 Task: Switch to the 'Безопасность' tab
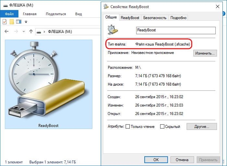point(155,18)
